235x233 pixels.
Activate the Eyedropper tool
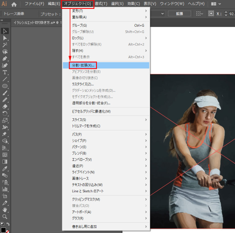click(5, 169)
